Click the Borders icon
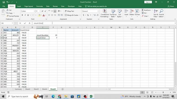This screenshot has width=177, height=99. [x=34, y=15]
